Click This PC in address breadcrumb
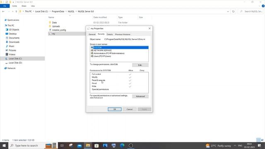Viewport: 265px width, 149px height. click(x=28, y=12)
